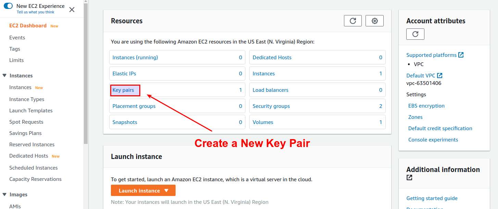
Task: Collapse the Instances sidebar section
Action: [4, 75]
